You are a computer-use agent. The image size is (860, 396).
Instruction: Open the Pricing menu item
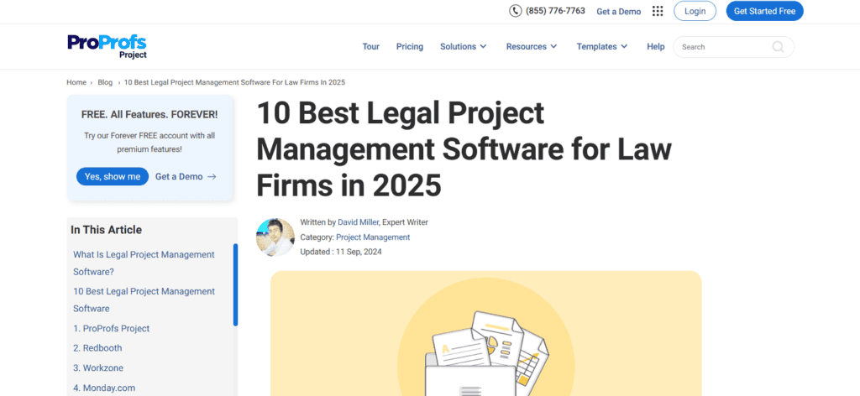click(x=410, y=46)
